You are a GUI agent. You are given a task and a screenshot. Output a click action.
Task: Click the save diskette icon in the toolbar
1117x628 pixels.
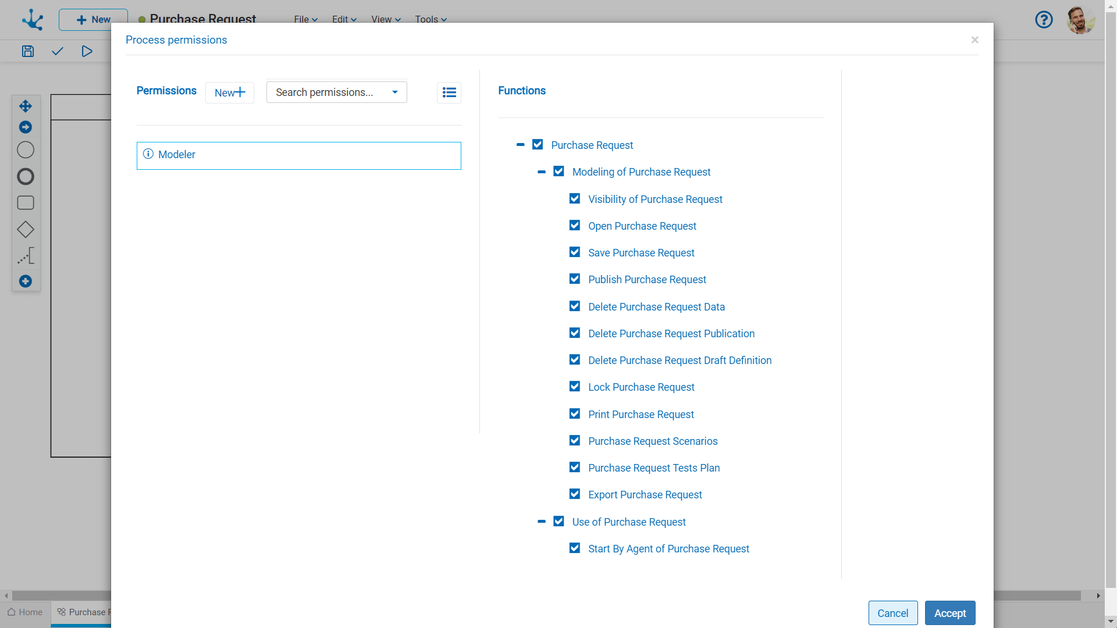pos(28,51)
